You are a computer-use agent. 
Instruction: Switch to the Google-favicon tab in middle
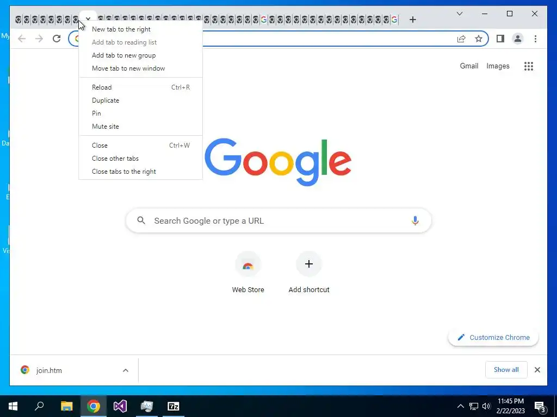(263, 20)
